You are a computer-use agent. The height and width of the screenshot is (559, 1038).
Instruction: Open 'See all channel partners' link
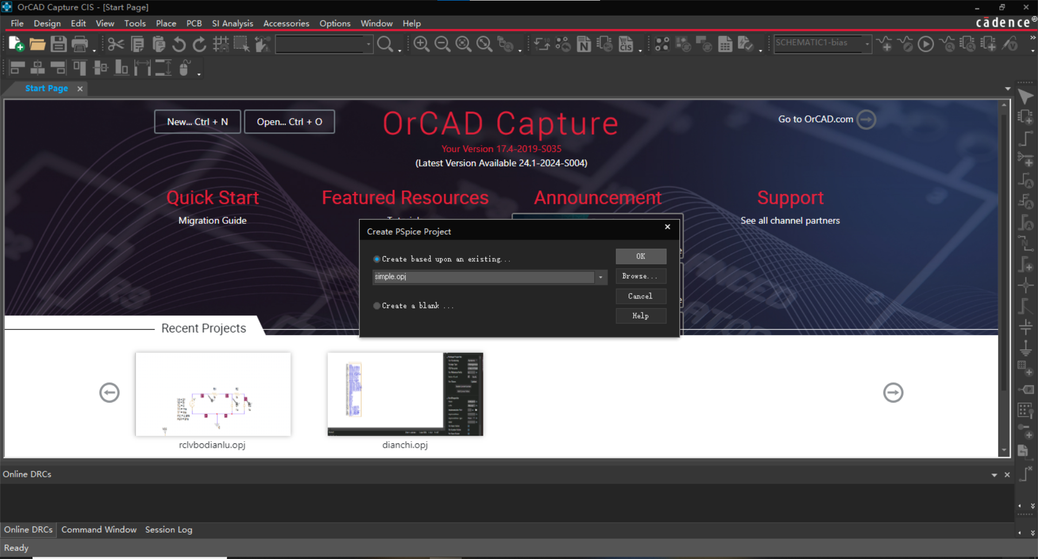[790, 221]
